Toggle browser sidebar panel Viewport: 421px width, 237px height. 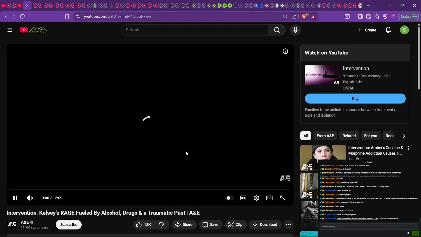(360, 16)
